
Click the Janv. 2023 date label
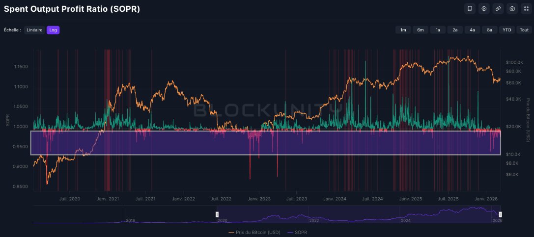click(x=259, y=199)
